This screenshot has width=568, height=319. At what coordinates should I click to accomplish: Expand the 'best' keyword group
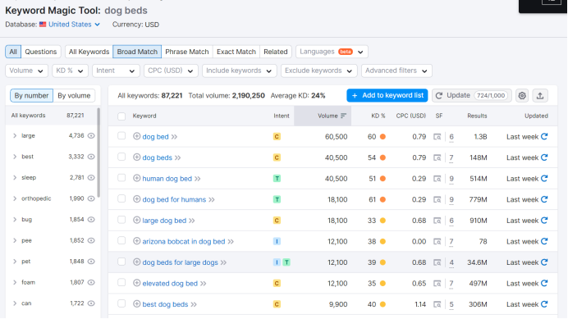click(15, 157)
